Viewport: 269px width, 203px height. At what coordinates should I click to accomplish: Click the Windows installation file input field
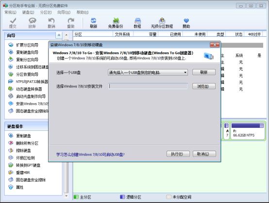[148, 86]
